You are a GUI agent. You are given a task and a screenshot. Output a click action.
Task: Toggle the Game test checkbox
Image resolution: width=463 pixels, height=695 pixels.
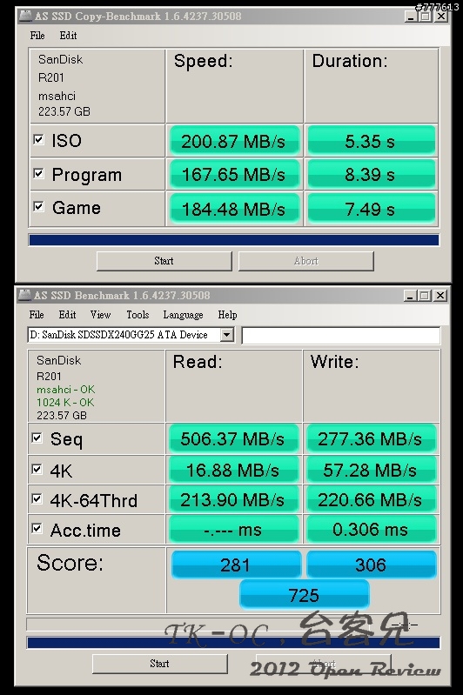pos(38,206)
